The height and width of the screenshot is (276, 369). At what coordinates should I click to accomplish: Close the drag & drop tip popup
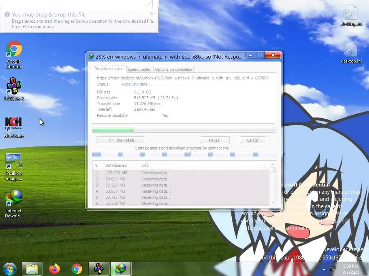[x=152, y=13]
